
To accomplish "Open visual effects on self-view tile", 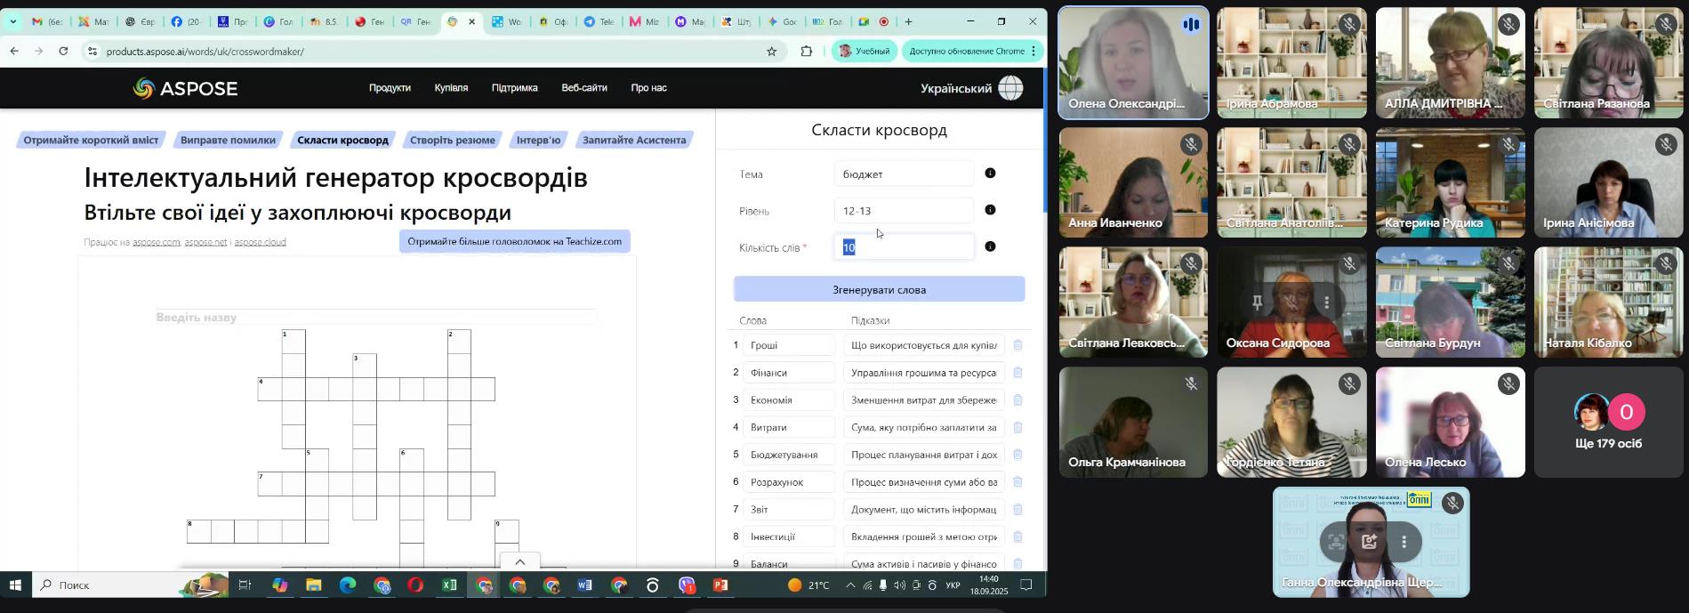I will pos(1369,541).
